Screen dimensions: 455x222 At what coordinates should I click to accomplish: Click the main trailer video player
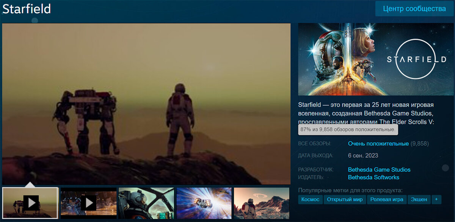(146, 104)
